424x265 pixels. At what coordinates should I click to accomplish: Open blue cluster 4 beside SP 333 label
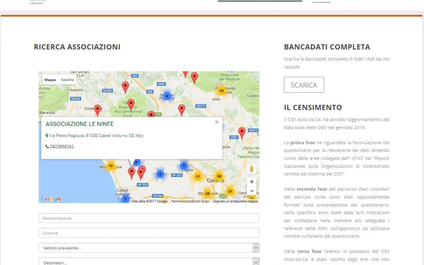pyautogui.click(x=160, y=174)
